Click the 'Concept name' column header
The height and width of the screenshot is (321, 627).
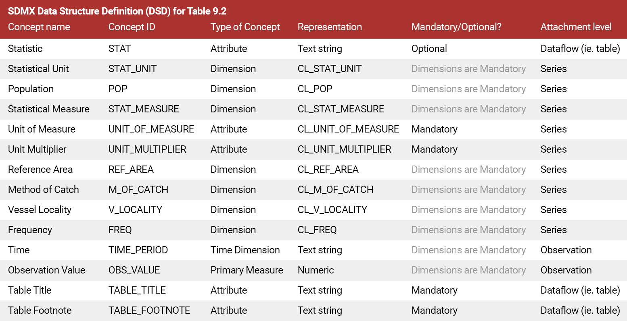pyautogui.click(x=39, y=27)
